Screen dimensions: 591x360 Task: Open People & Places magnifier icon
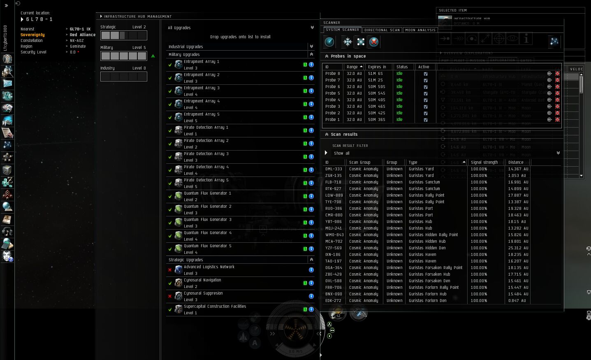pyautogui.click(x=7, y=71)
